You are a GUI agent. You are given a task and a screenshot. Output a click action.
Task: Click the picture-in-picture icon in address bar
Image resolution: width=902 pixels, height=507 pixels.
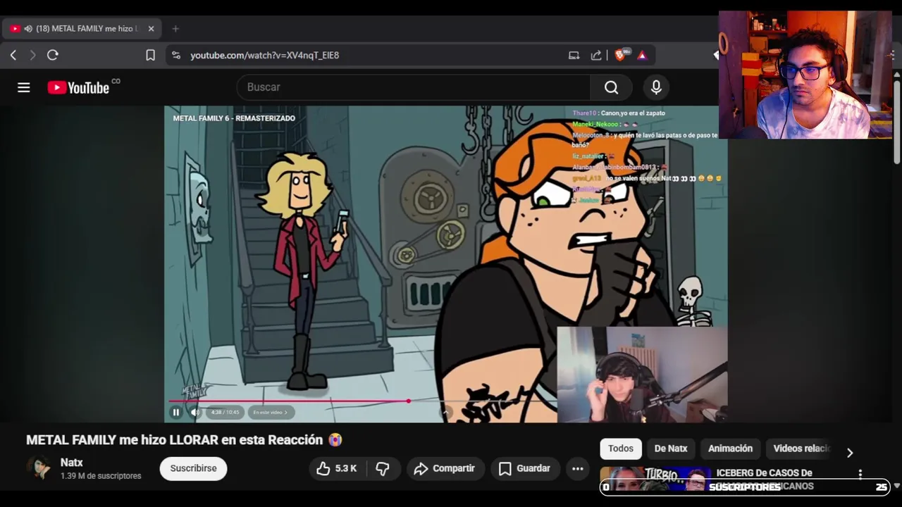(x=574, y=55)
